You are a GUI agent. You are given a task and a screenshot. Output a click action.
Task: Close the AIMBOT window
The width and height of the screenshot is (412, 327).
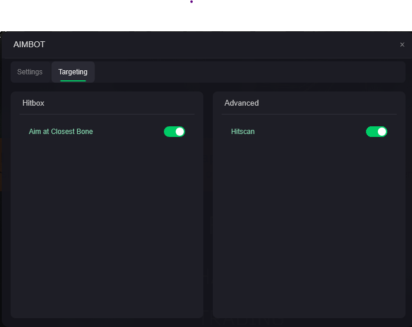pos(402,45)
